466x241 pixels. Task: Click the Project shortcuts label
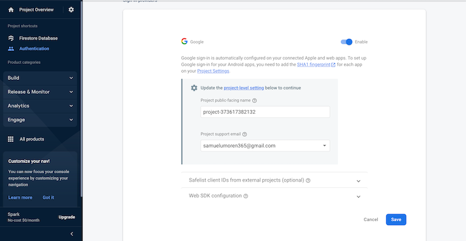point(22,26)
